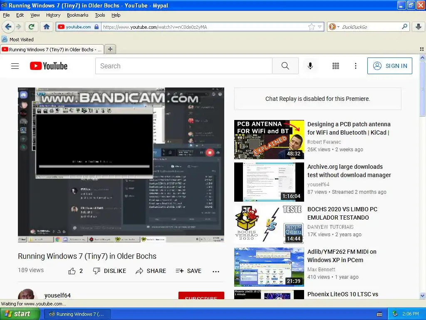This screenshot has width=426, height=320.
Task: Click the YouTube search magnifier button
Action: point(285,66)
